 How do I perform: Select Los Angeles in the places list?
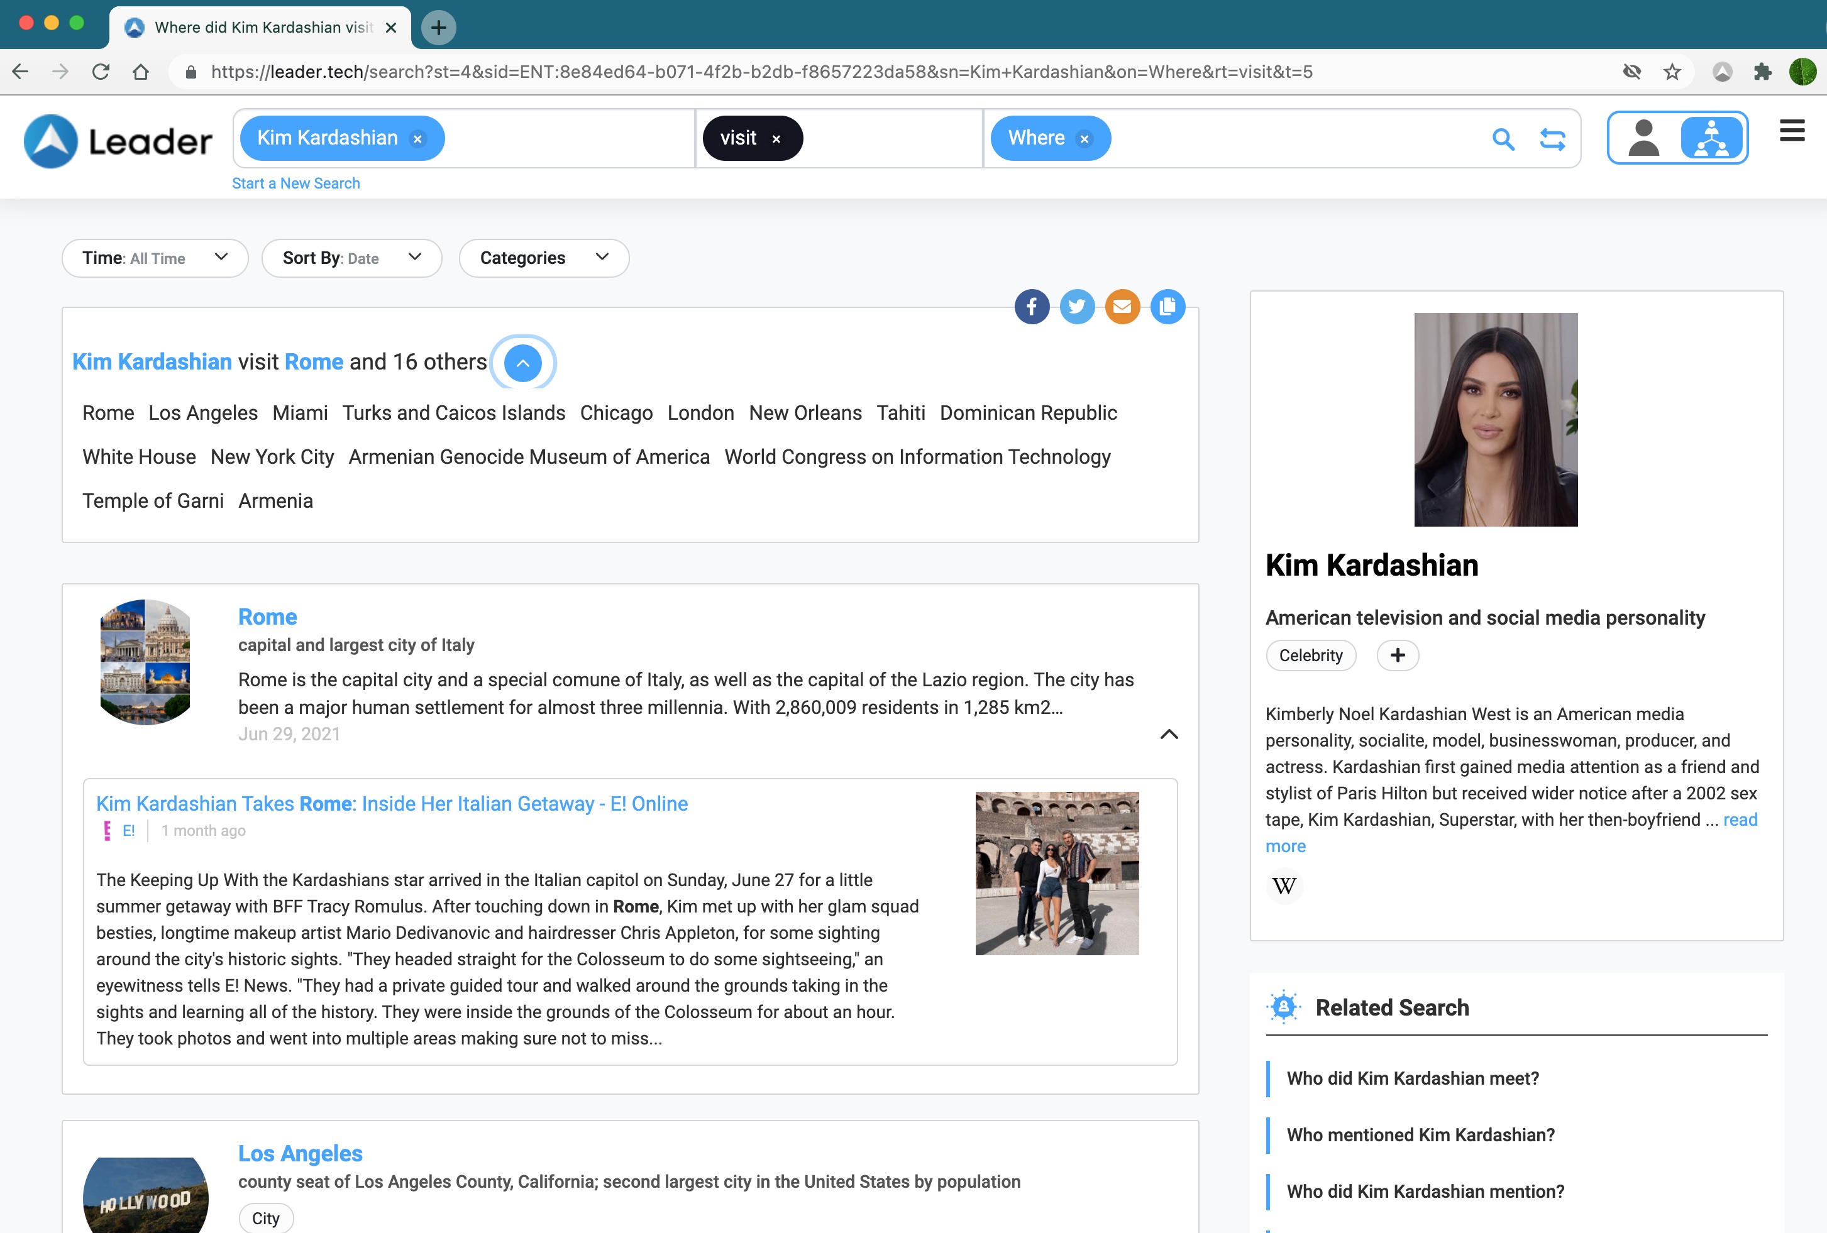203,413
